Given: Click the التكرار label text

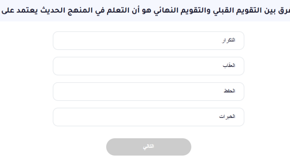Looking at the screenshot, I should point(228,41).
